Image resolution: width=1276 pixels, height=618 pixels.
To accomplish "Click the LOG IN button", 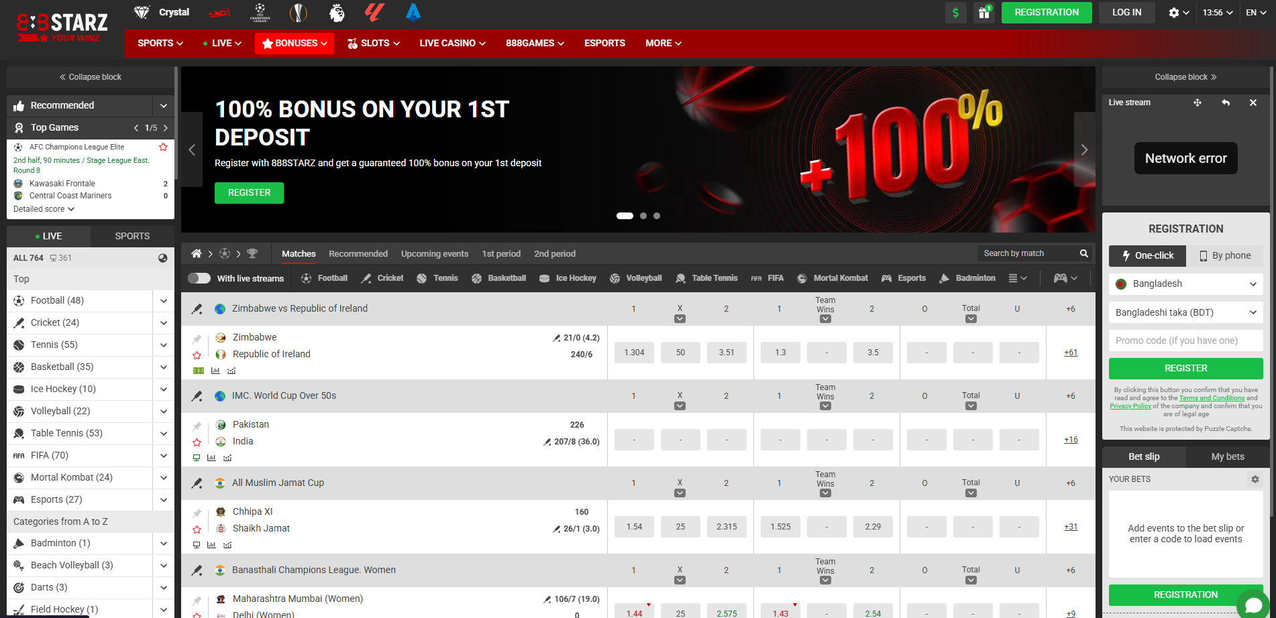I will pyautogui.click(x=1126, y=13).
